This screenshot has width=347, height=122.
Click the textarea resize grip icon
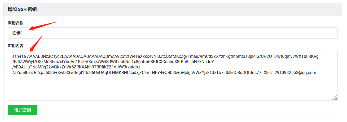tap(335, 98)
